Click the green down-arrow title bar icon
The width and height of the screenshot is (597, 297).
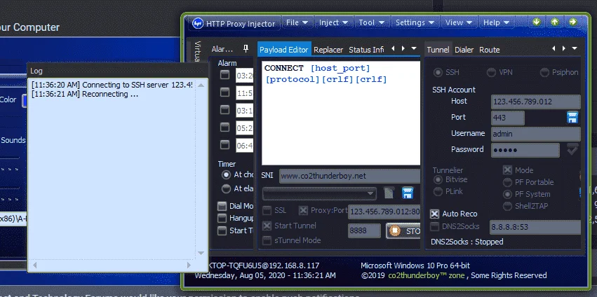(x=536, y=22)
